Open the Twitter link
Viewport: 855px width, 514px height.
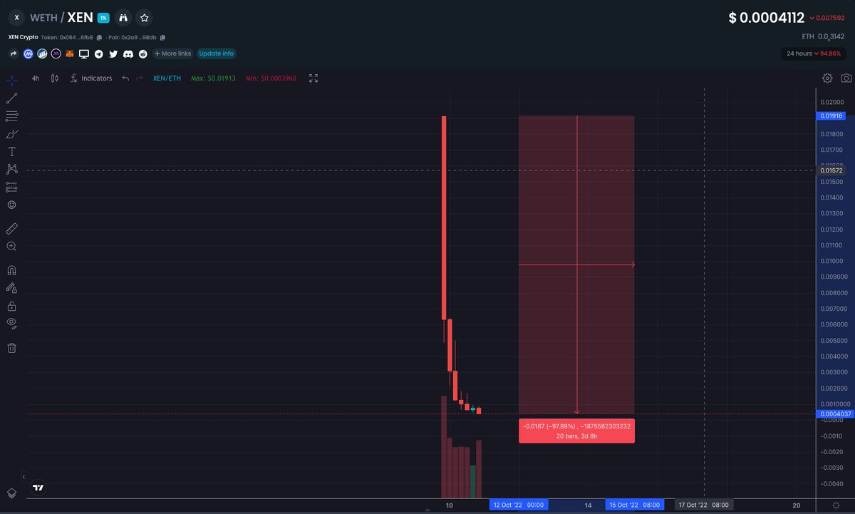pyautogui.click(x=113, y=53)
